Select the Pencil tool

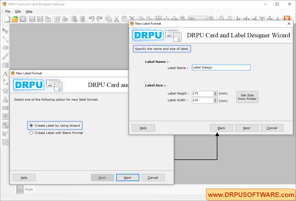(x=5, y=56)
